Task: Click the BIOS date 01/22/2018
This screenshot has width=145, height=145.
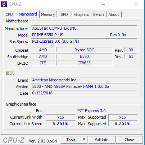Action: [84, 93]
